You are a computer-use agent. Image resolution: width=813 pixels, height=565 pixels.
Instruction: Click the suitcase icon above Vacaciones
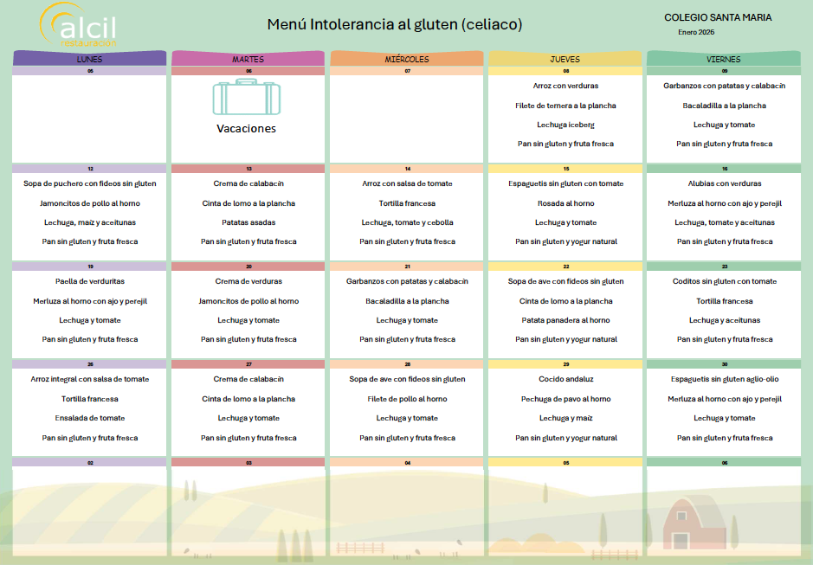(246, 97)
